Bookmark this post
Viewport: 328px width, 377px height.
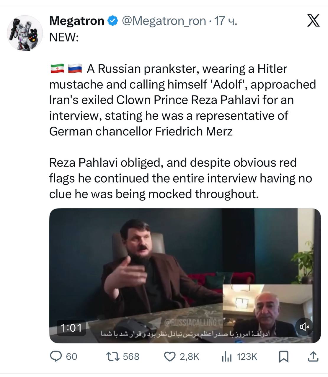(x=284, y=357)
